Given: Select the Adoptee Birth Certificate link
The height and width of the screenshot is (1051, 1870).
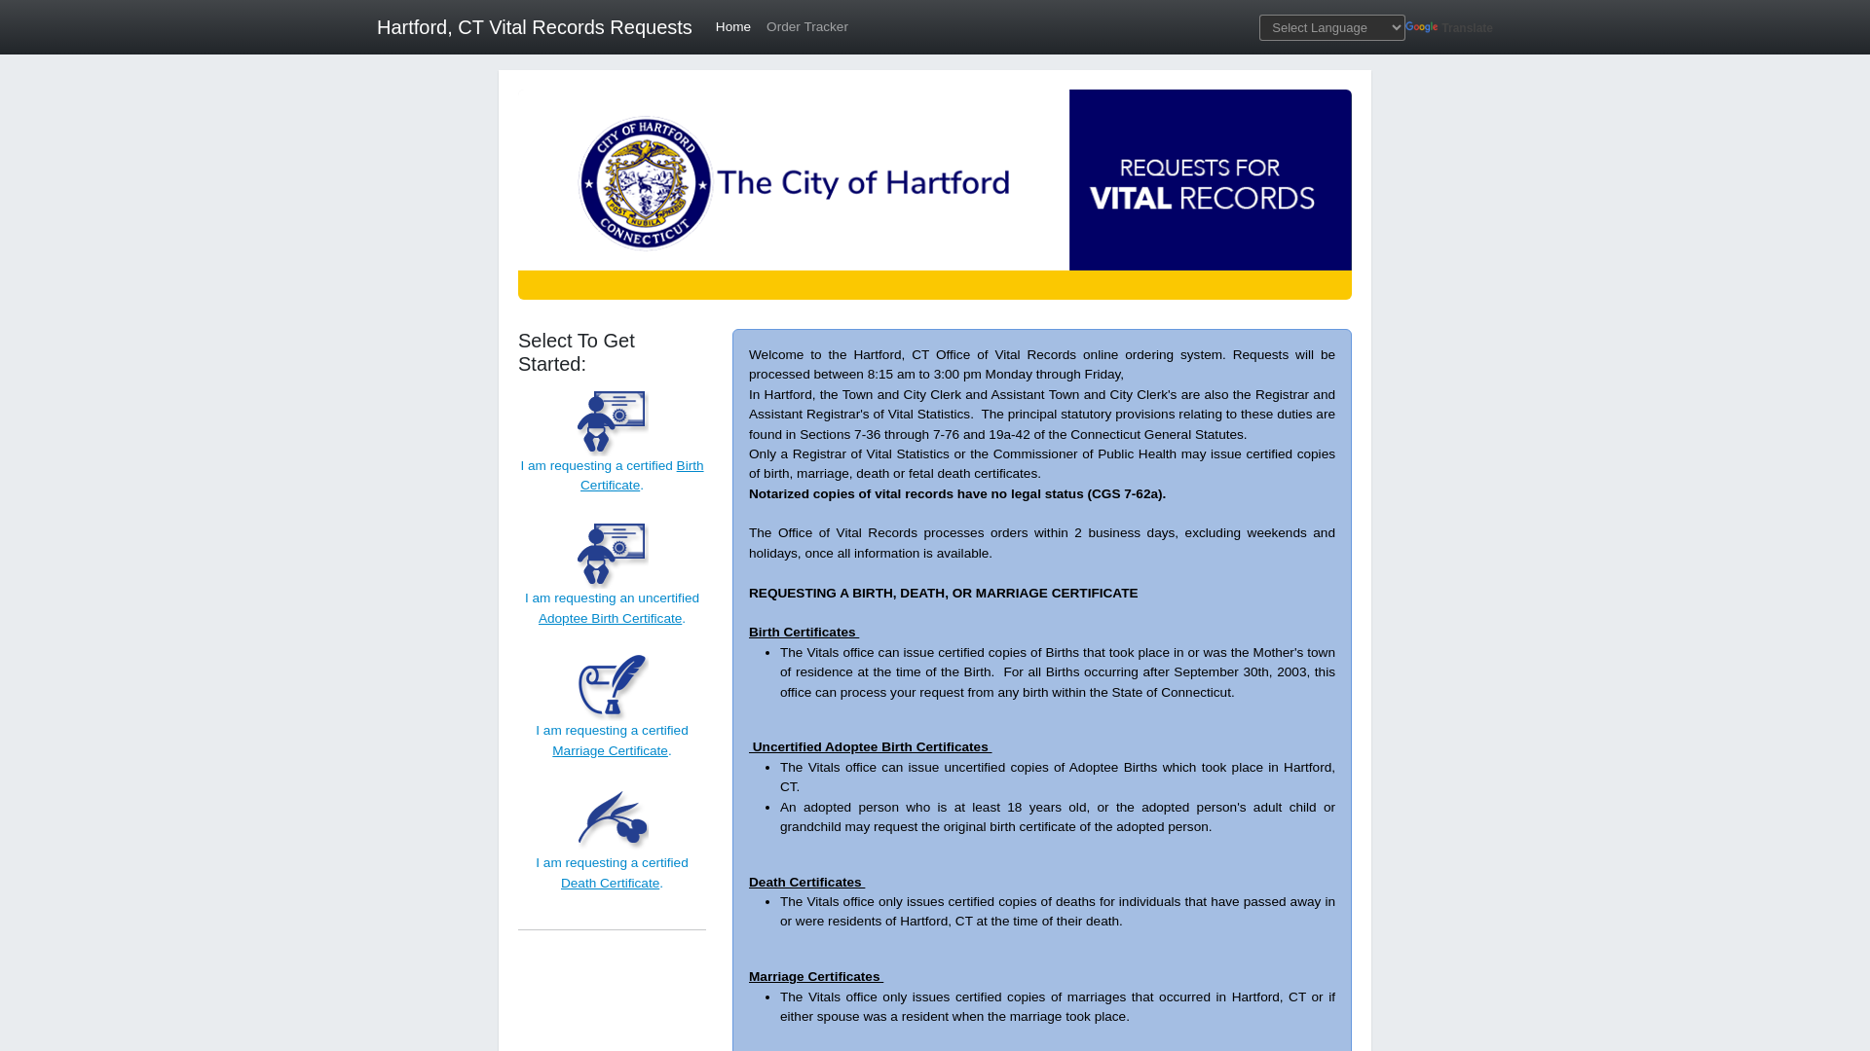Looking at the screenshot, I should [x=610, y=617].
